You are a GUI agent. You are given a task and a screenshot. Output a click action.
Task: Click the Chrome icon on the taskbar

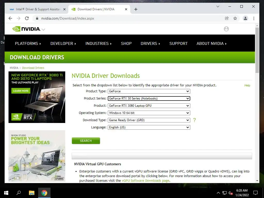[x=44, y=193]
